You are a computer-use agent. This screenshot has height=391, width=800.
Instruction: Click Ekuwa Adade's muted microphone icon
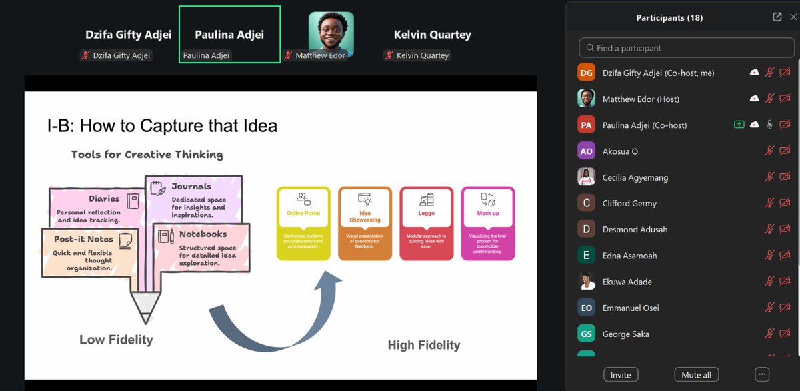pos(769,282)
